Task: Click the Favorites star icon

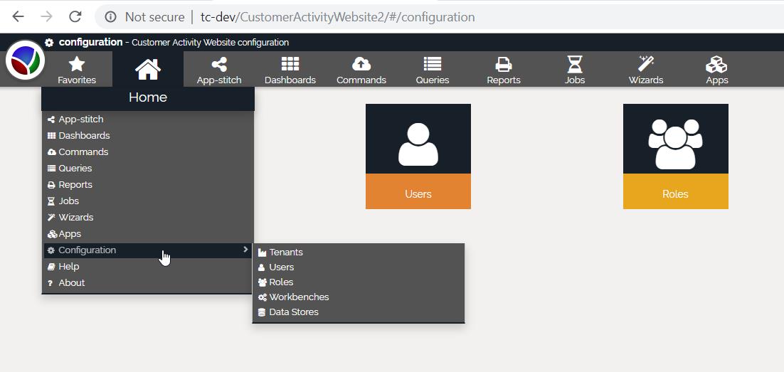Action: [77, 65]
